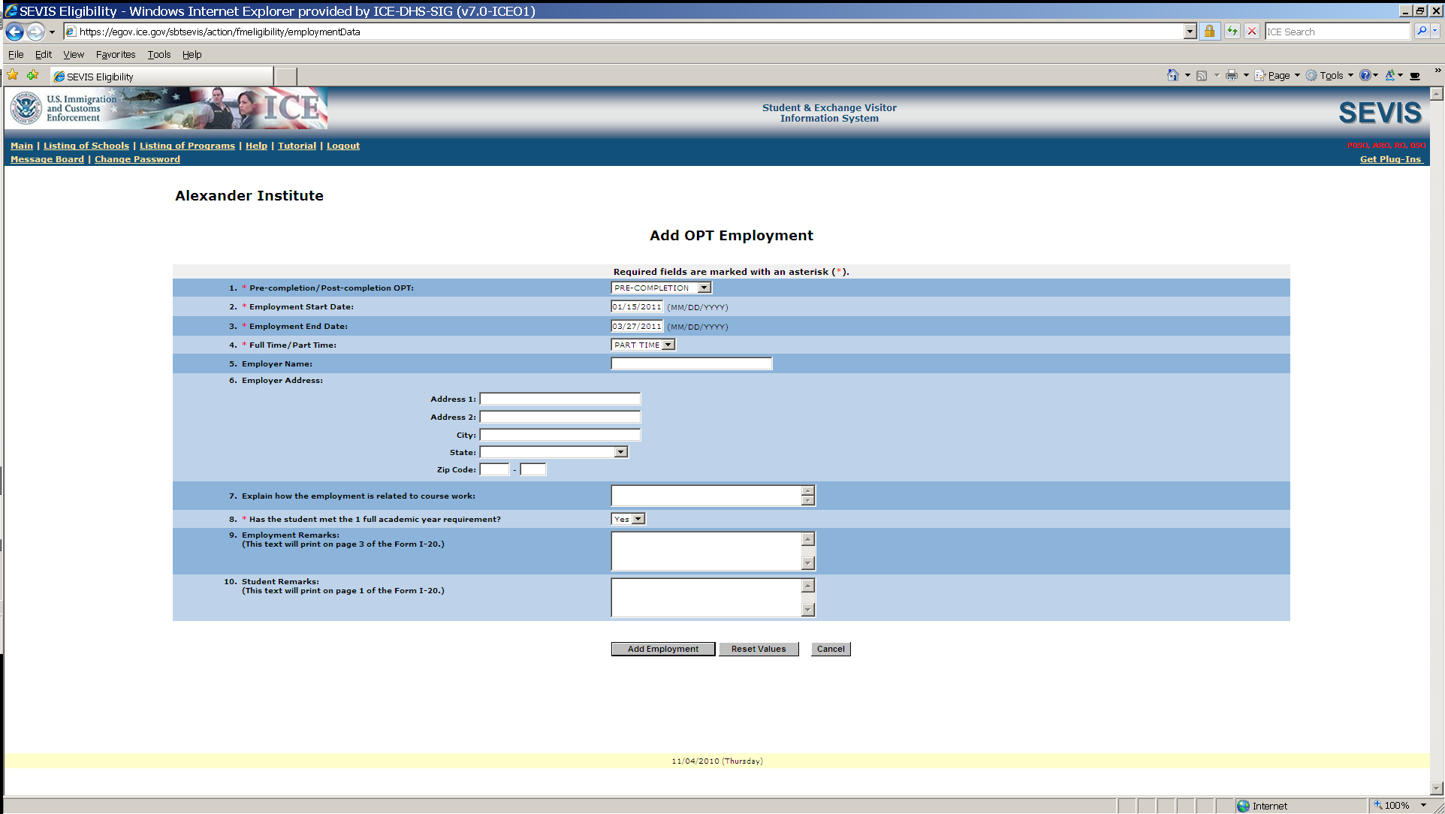Click the security lock icon
1445x814 pixels.
pos(1209,32)
